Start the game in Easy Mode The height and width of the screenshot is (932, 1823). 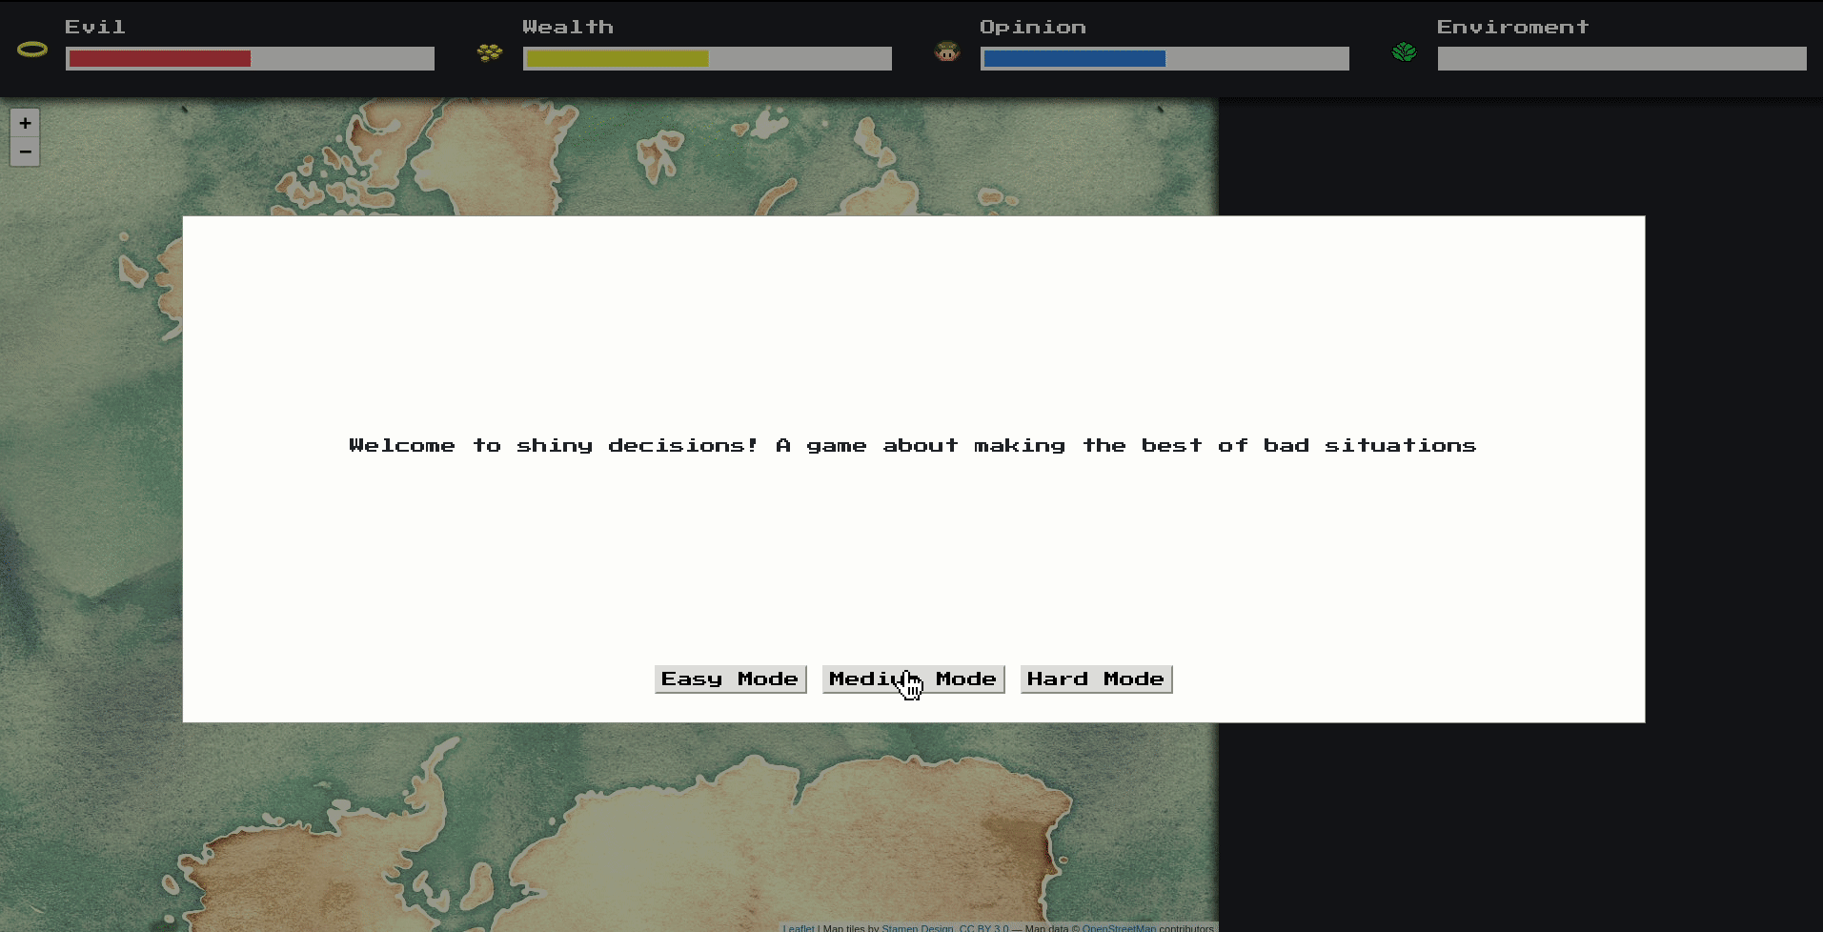(730, 679)
